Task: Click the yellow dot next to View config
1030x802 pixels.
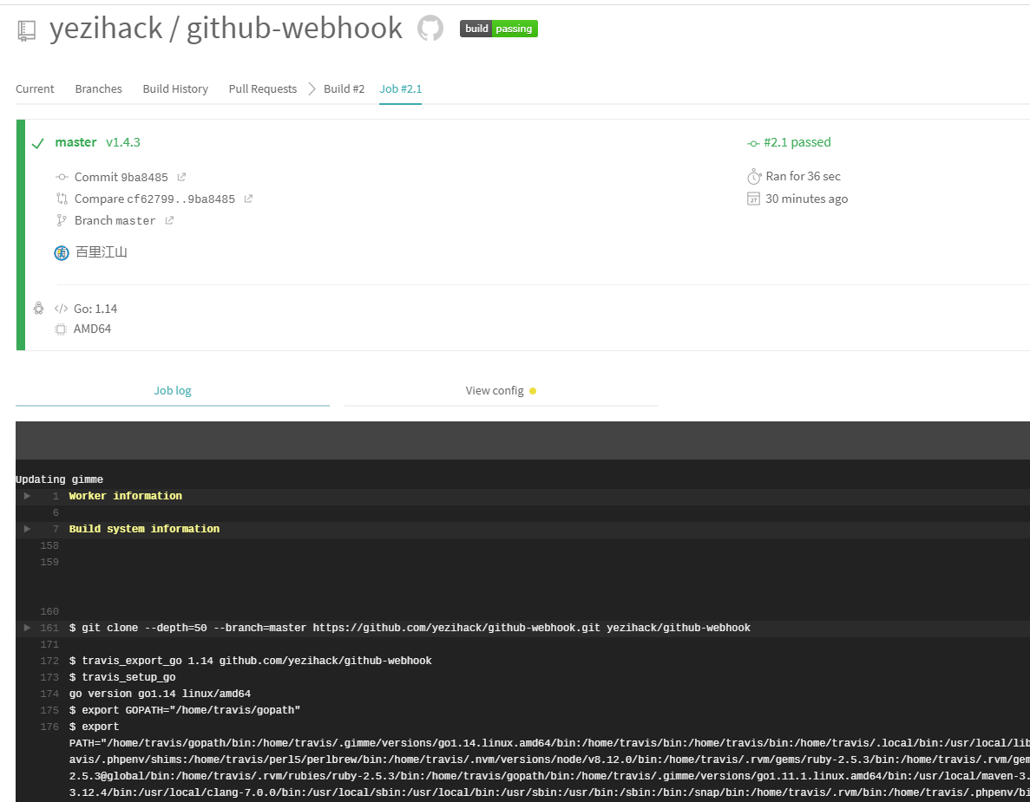Action: [533, 391]
